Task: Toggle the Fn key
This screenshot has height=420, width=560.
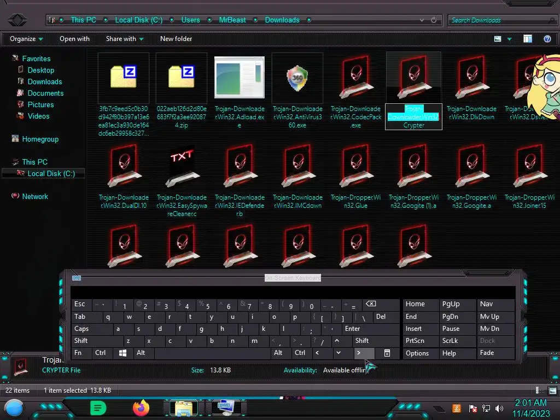Action: pos(81,353)
